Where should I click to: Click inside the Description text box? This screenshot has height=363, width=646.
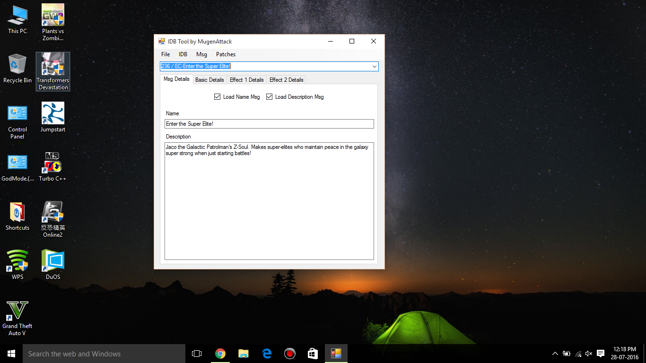(x=269, y=201)
